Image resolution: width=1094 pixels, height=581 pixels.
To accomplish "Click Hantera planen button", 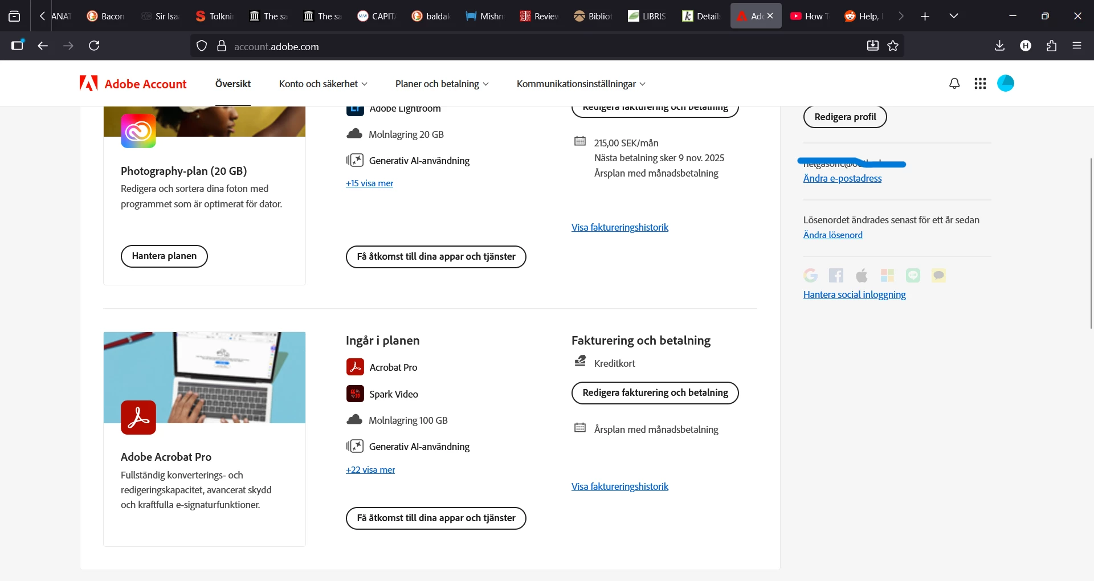I will (164, 256).
